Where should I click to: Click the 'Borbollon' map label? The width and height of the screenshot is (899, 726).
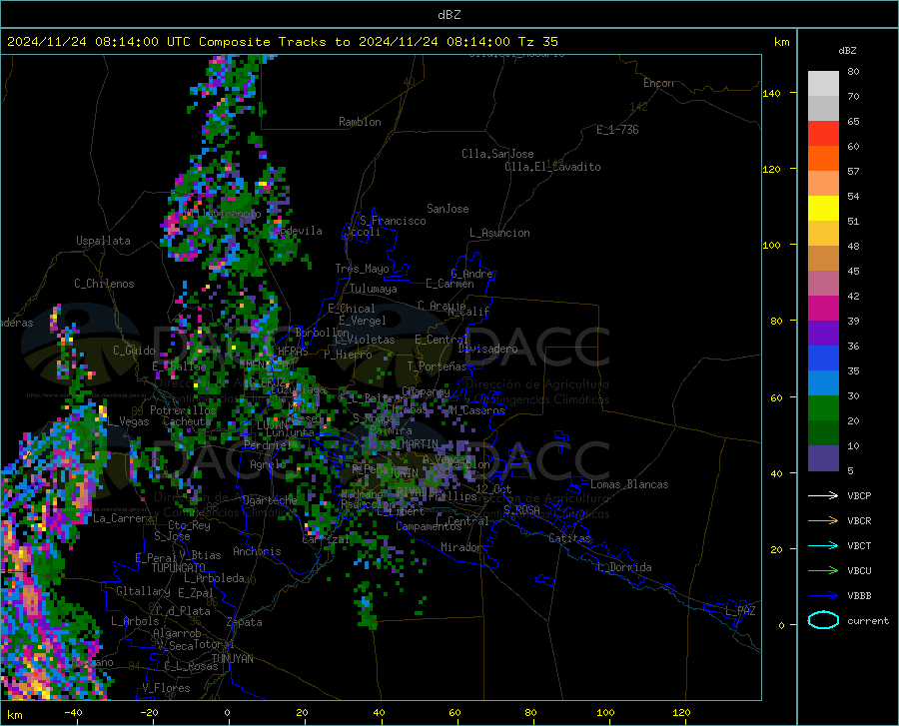(323, 333)
